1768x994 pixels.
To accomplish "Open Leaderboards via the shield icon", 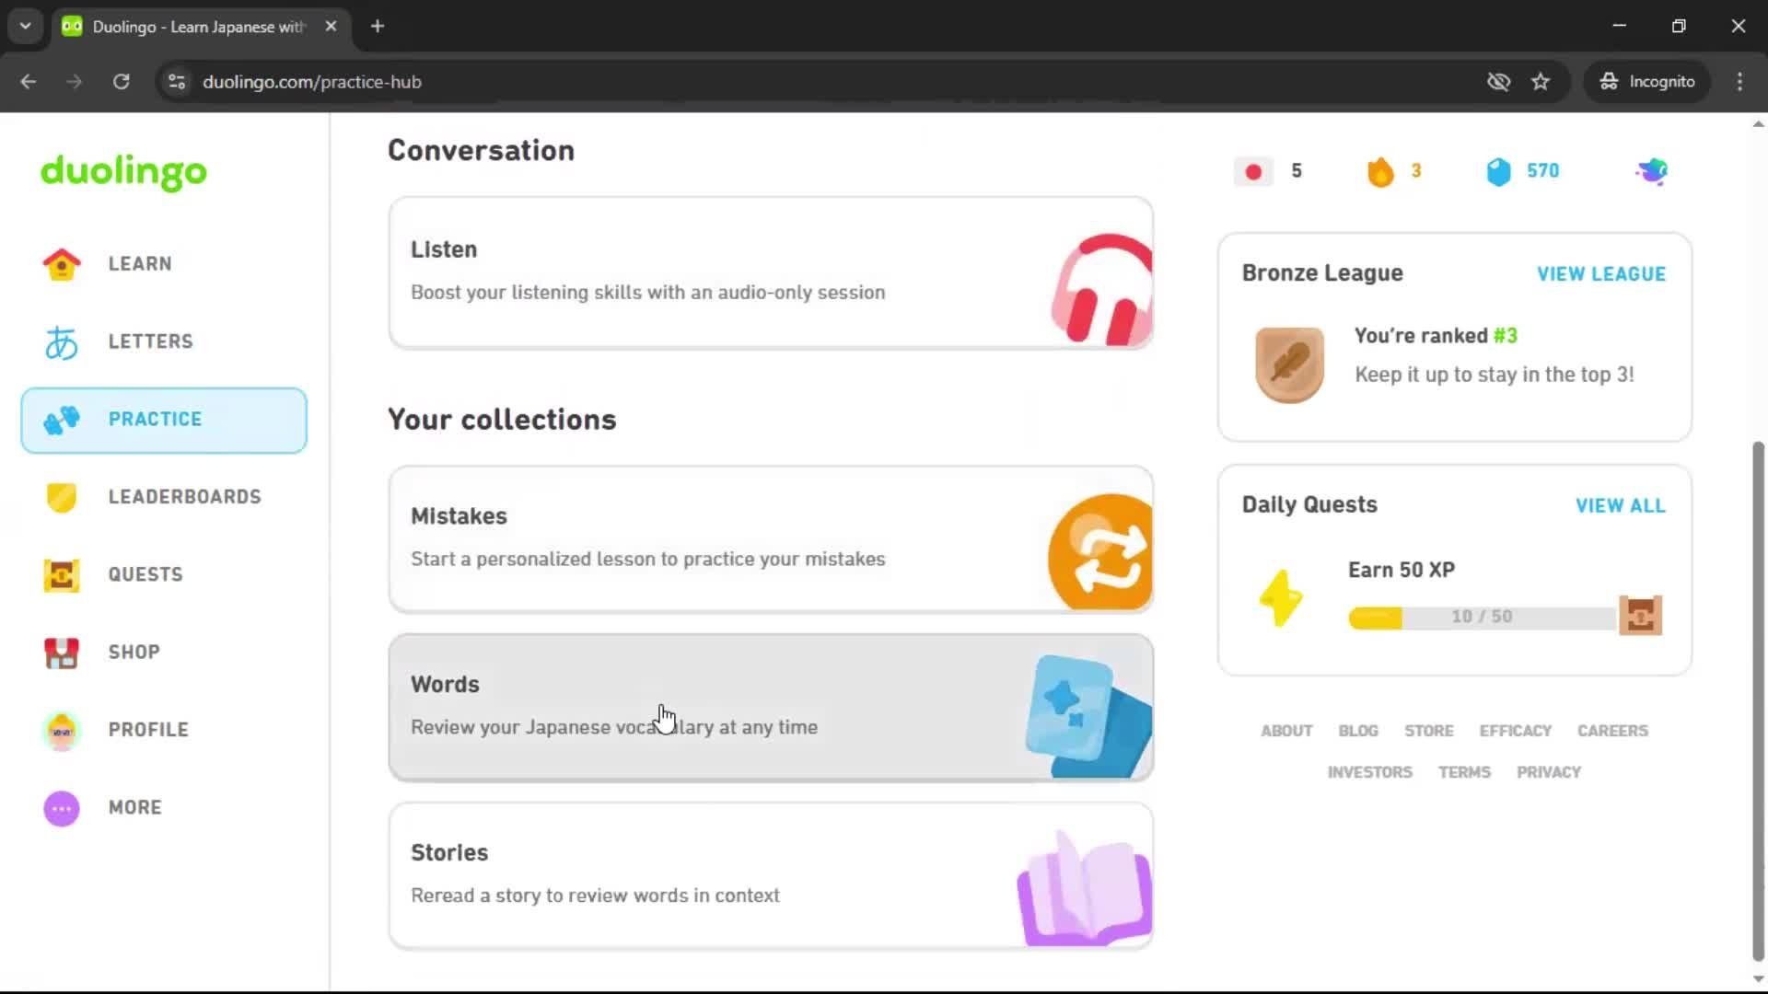I will (61, 497).
